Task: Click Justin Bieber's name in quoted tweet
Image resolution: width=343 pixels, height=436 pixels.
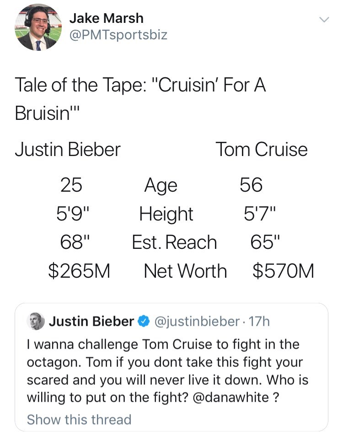Action: (x=91, y=322)
